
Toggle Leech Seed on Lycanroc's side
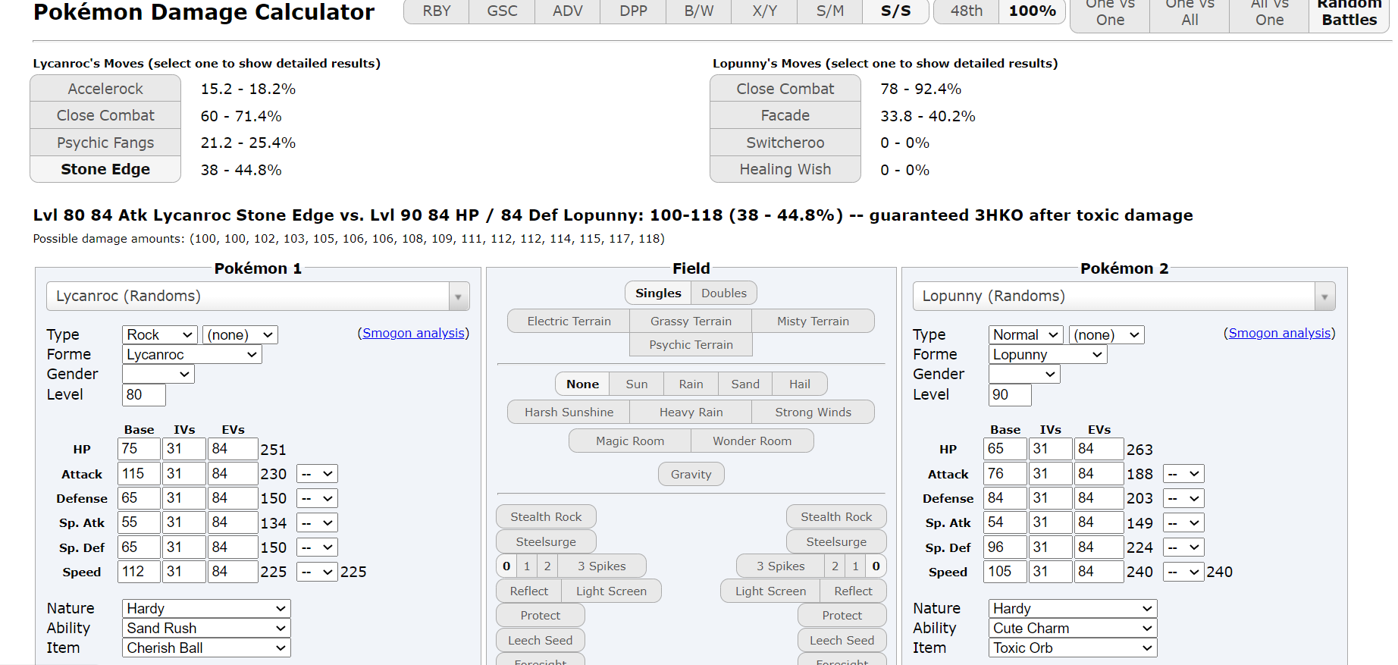tap(540, 640)
